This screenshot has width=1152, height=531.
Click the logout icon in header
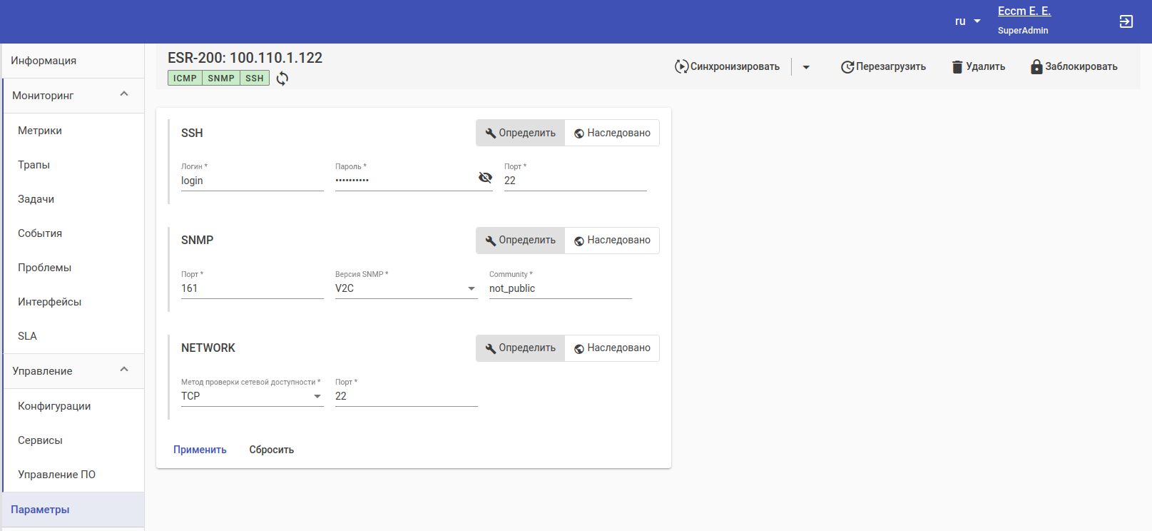(1126, 21)
